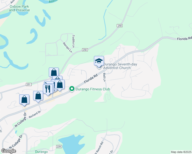
Task: Click the shopping bag marker above N College Dr
Action: 24,99
